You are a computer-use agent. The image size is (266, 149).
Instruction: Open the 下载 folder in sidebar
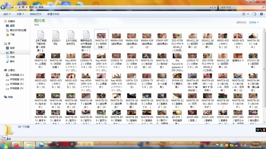[x=12, y=34]
